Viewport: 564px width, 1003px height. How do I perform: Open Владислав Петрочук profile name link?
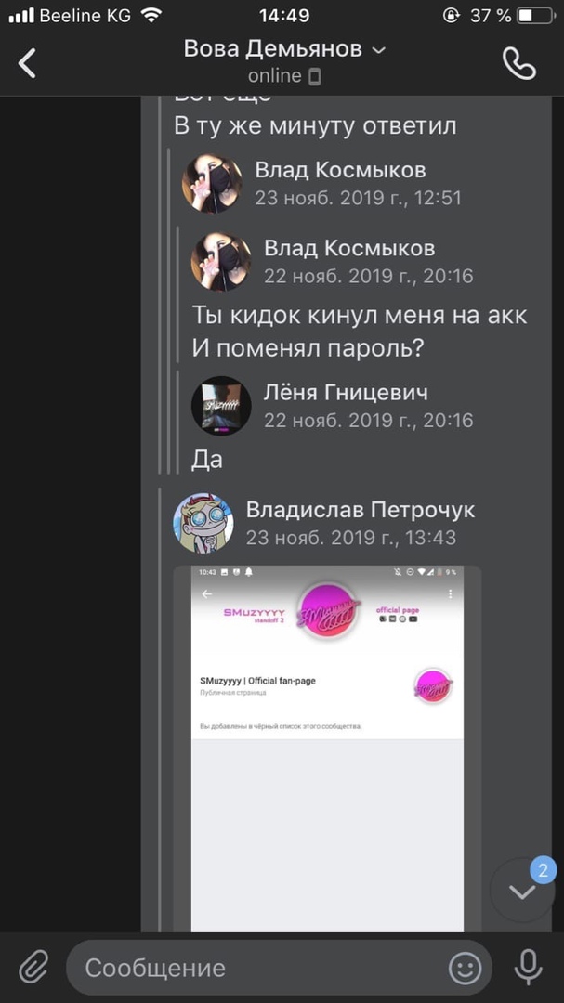(361, 510)
